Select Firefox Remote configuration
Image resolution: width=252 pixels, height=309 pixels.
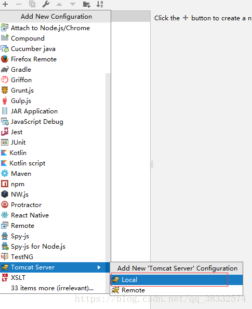pos(55,59)
